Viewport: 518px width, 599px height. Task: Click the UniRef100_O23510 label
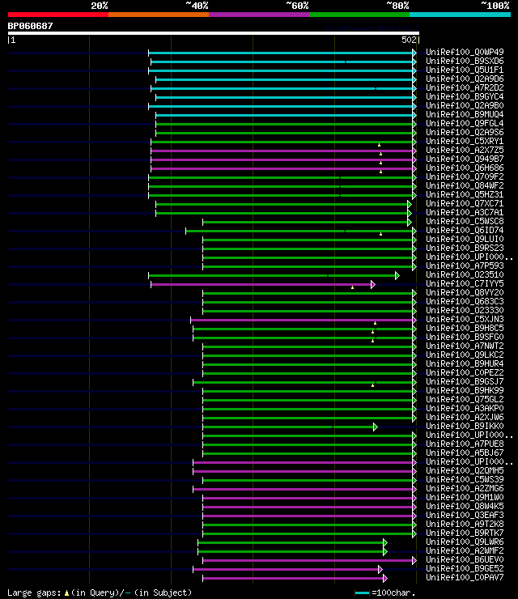465,274
